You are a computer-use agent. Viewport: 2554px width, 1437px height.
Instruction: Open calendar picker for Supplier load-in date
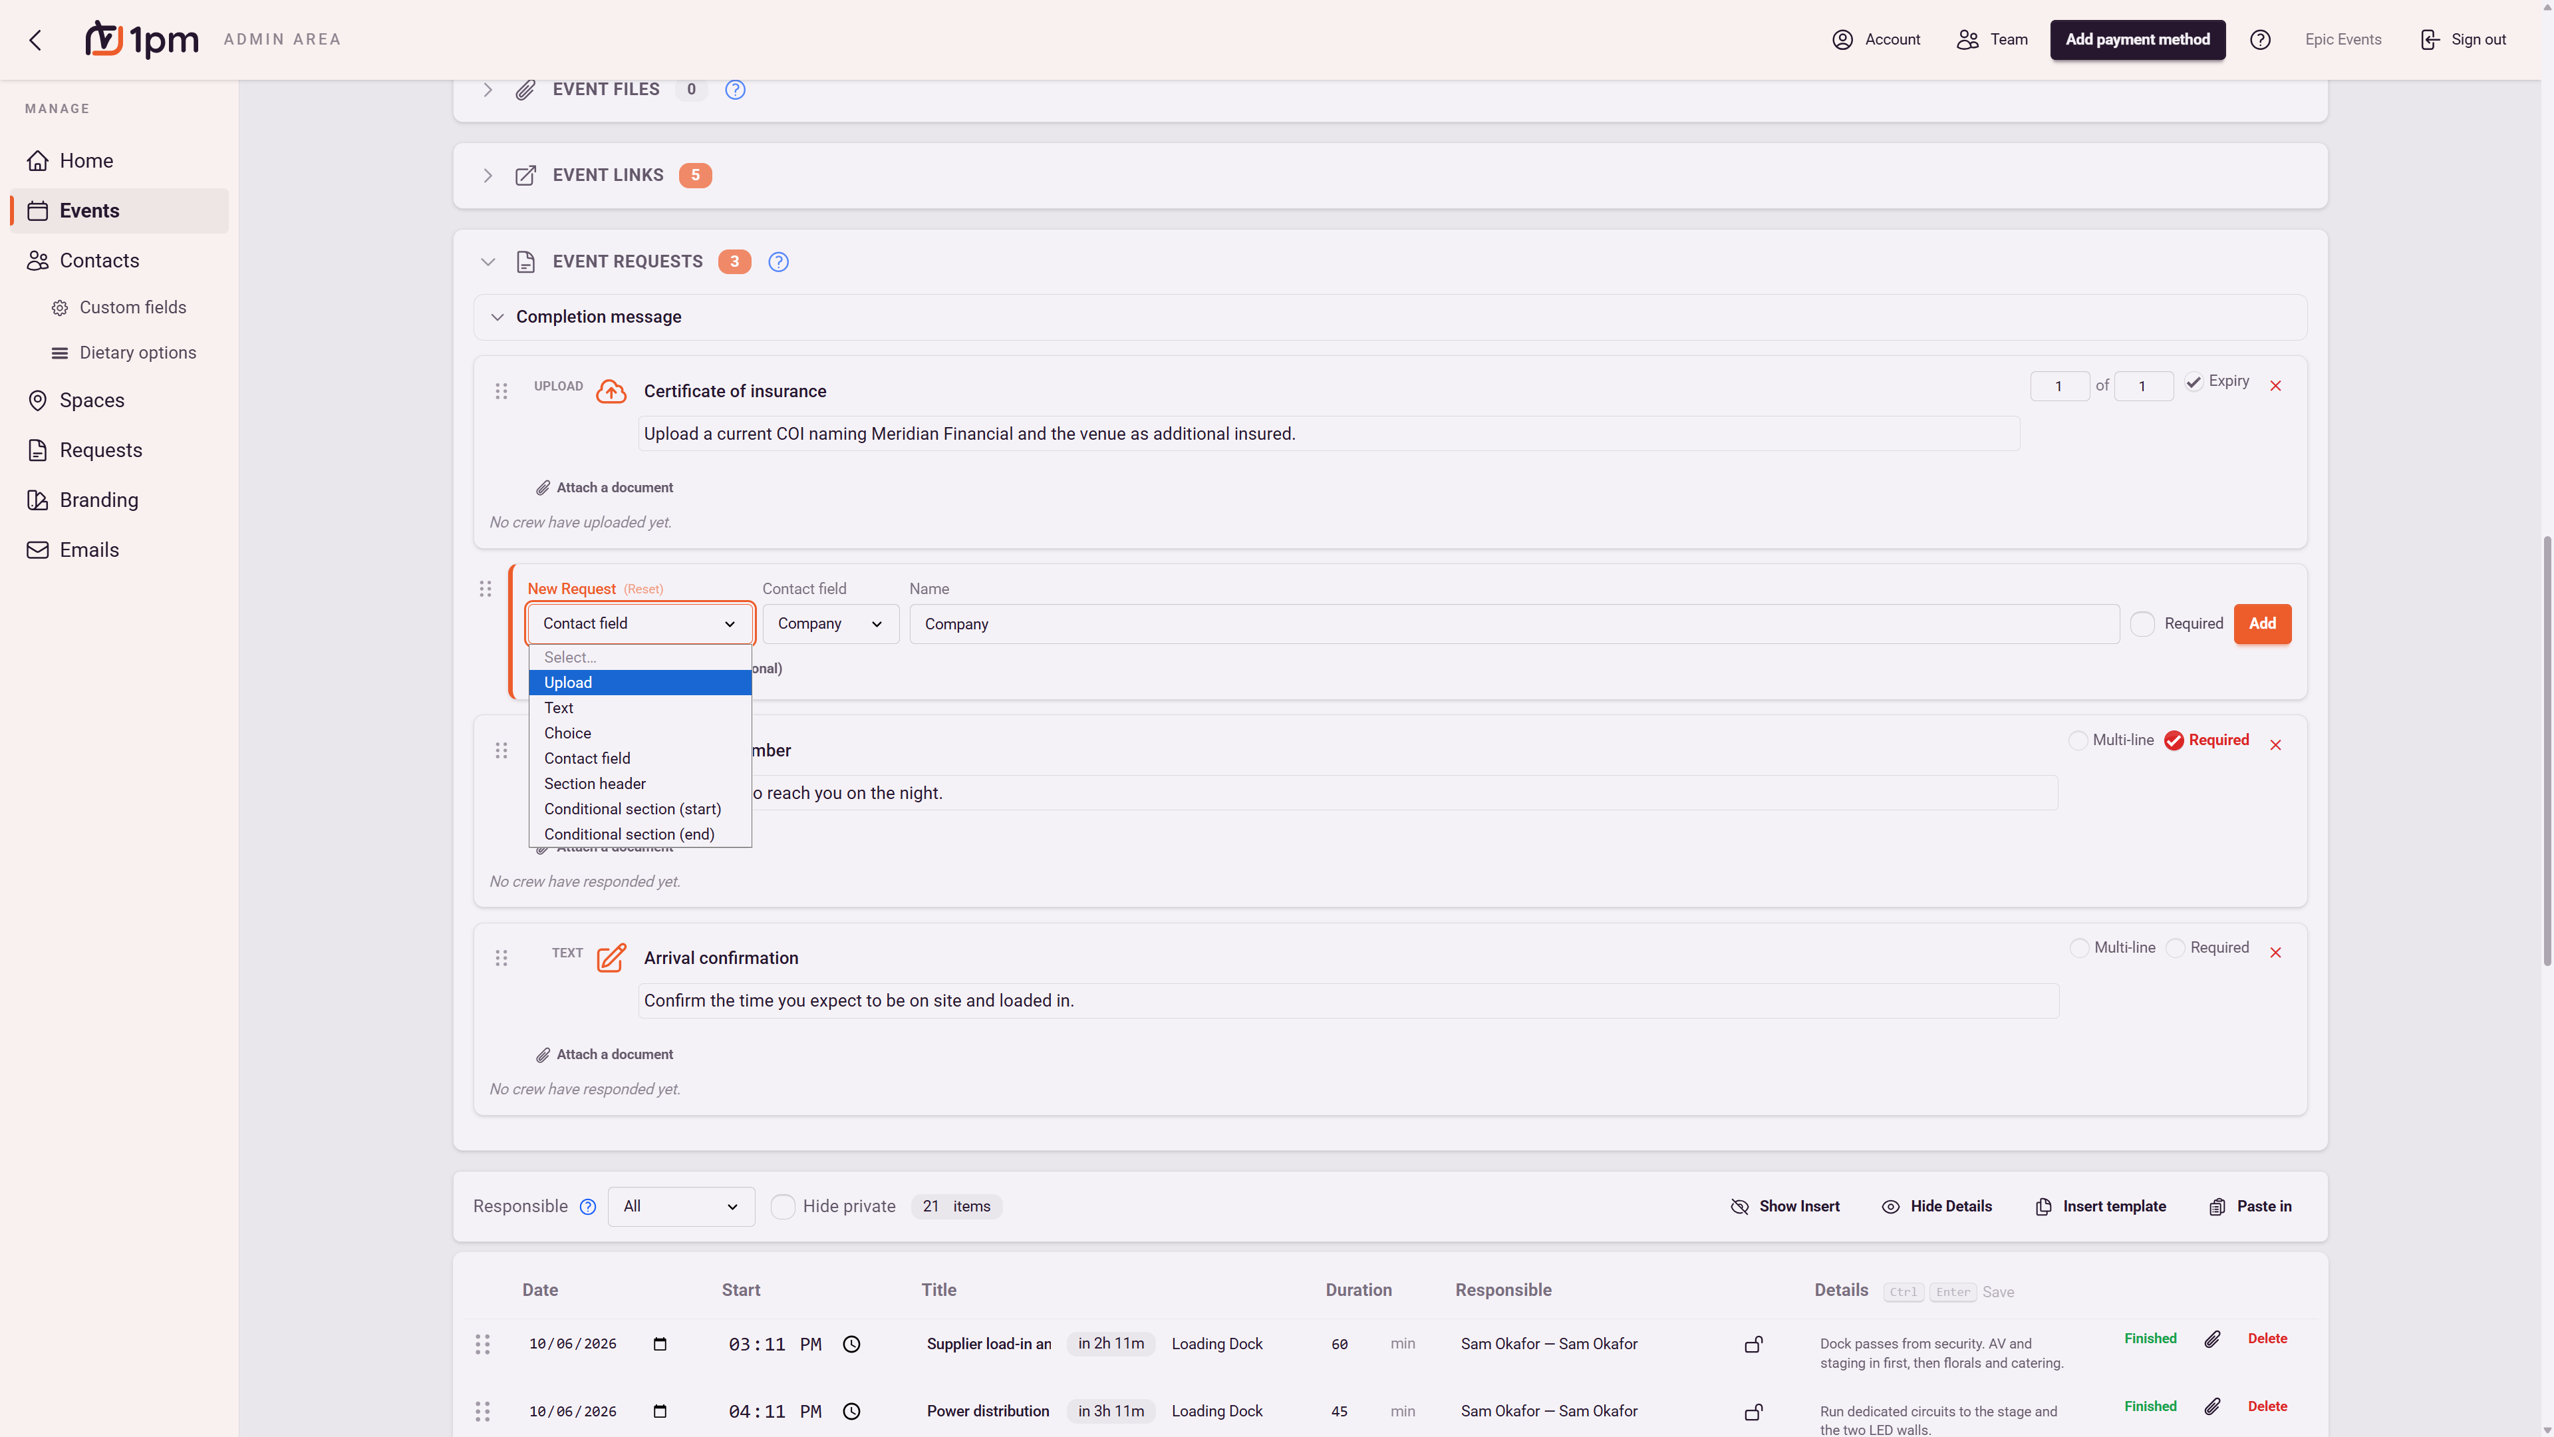(x=660, y=1344)
